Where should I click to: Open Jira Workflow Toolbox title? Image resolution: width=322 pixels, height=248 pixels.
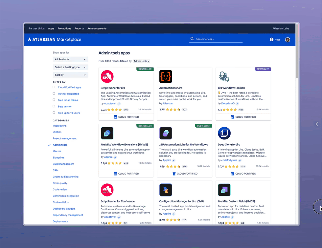click(x=231, y=88)
